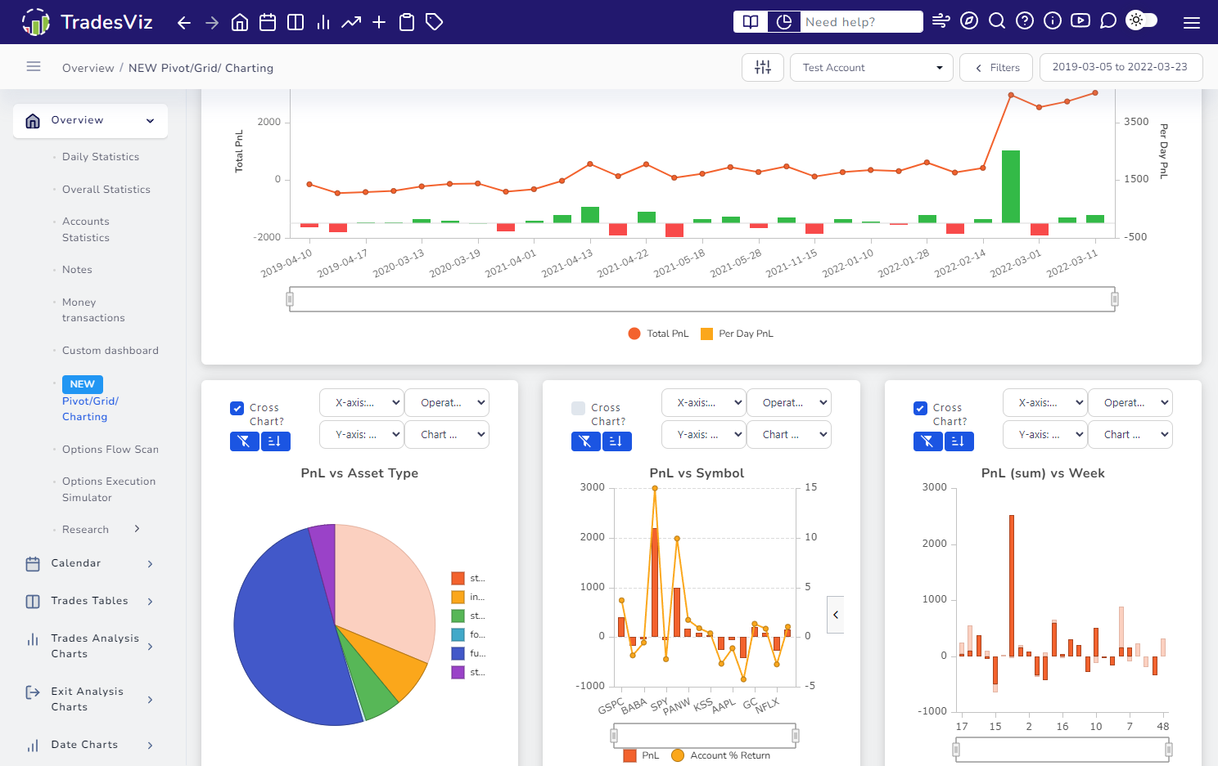1218x766 pixels.
Task: Open Options Flow Scan in sidebar
Action: [111, 450]
